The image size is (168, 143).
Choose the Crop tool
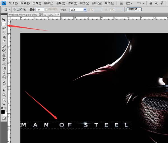[4, 37]
